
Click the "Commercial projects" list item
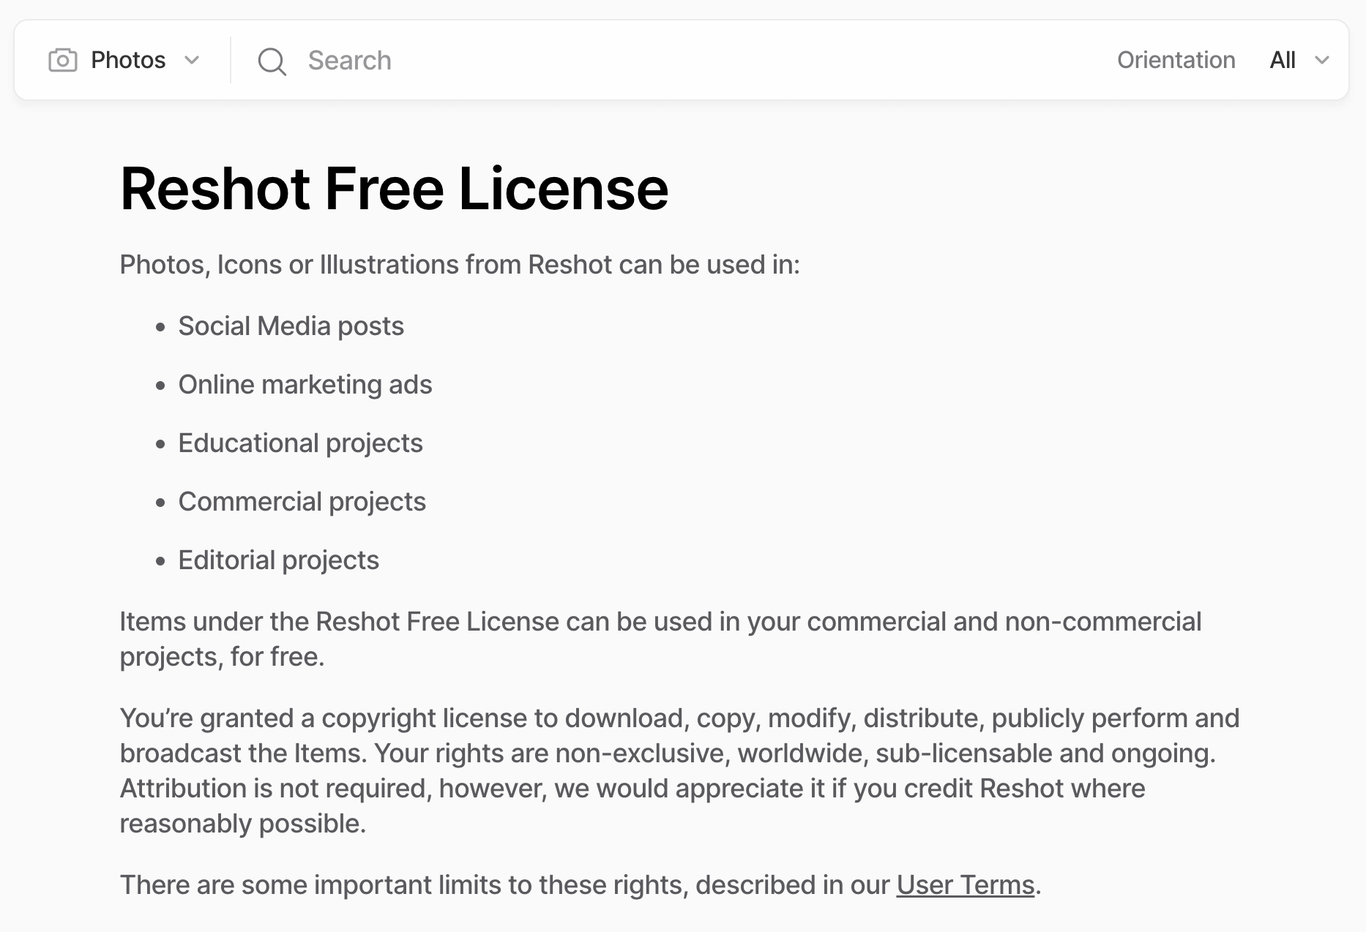click(302, 502)
